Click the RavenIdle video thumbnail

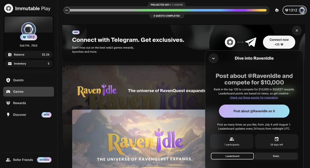click(138, 139)
